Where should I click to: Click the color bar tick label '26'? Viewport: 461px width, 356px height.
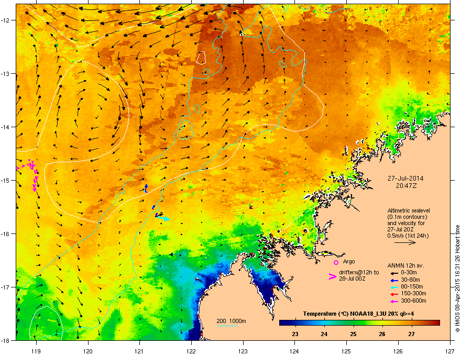click(382, 334)
